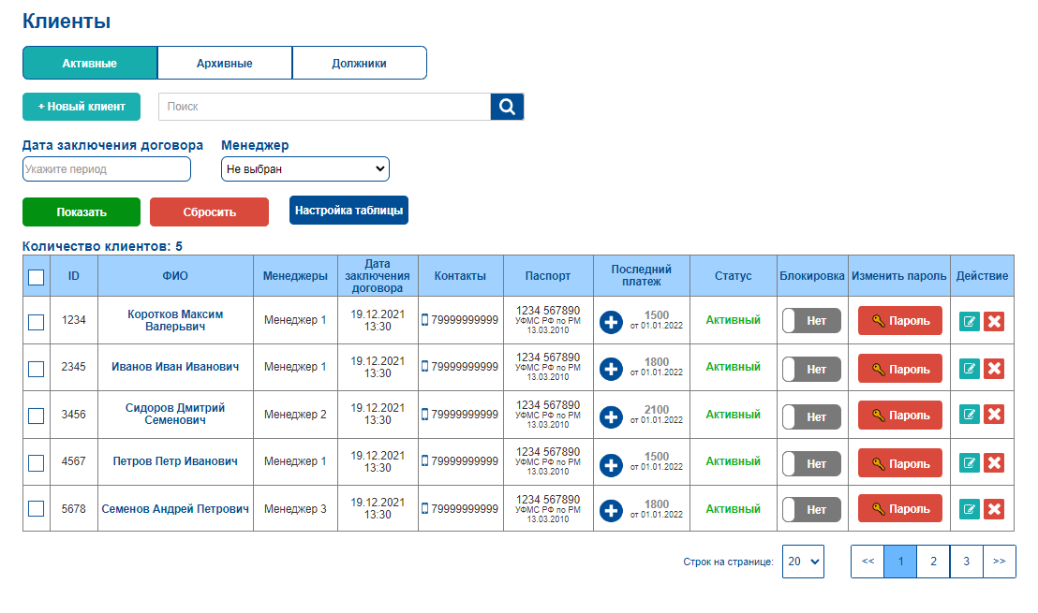Screen dimensions: 1038x613
Task: Delete client with ID 1234
Action: click(x=994, y=321)
